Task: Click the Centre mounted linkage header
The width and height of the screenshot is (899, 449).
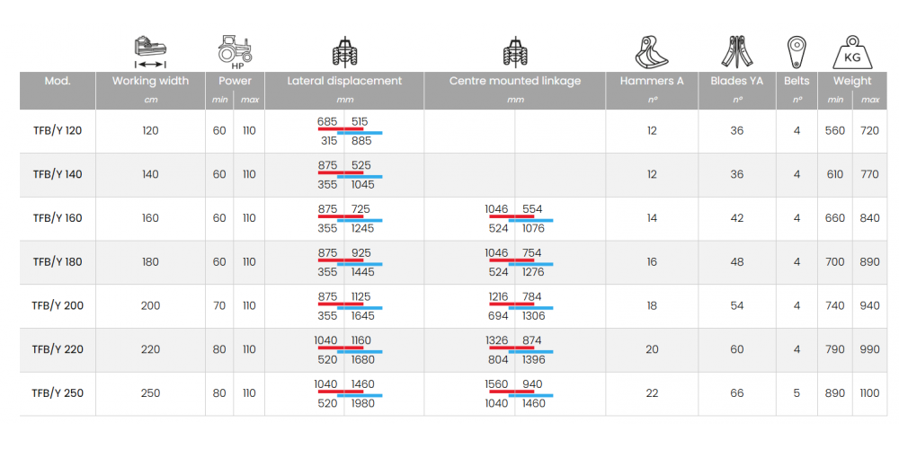Action: click(x=515, y=81)
